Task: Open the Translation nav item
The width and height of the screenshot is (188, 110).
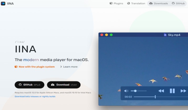Action: [x=136, y=3]
